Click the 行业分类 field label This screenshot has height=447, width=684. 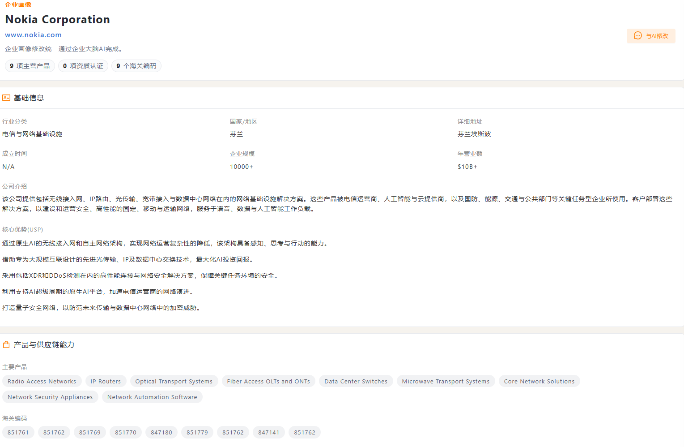[x=15, y=121]
